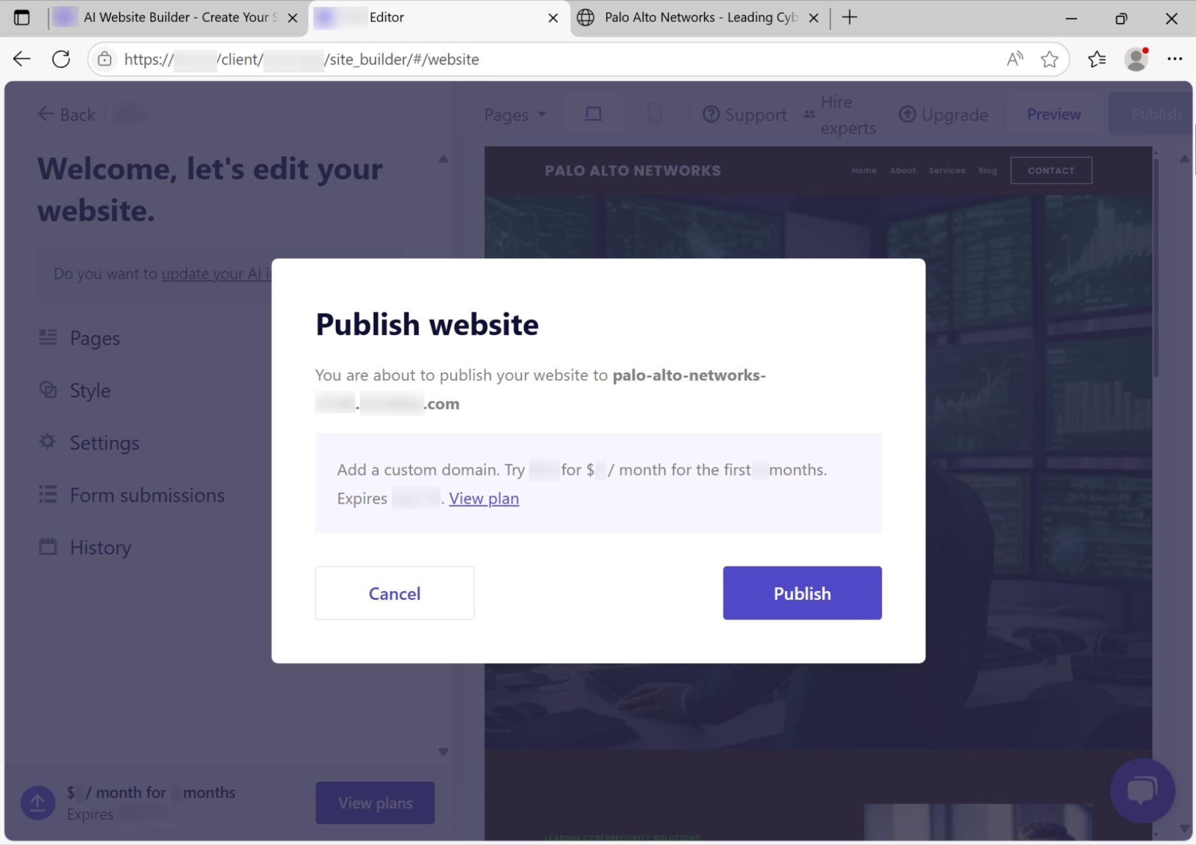Viewport: 1196px width, 845px height.
Task: Toggle the favorites star in the address bar
Action: (1049, 58)
